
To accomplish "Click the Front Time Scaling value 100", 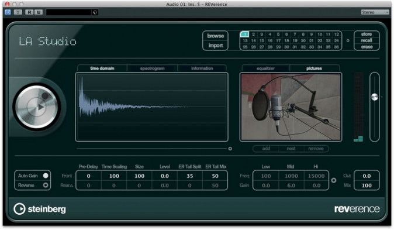I will click(114, 176).
